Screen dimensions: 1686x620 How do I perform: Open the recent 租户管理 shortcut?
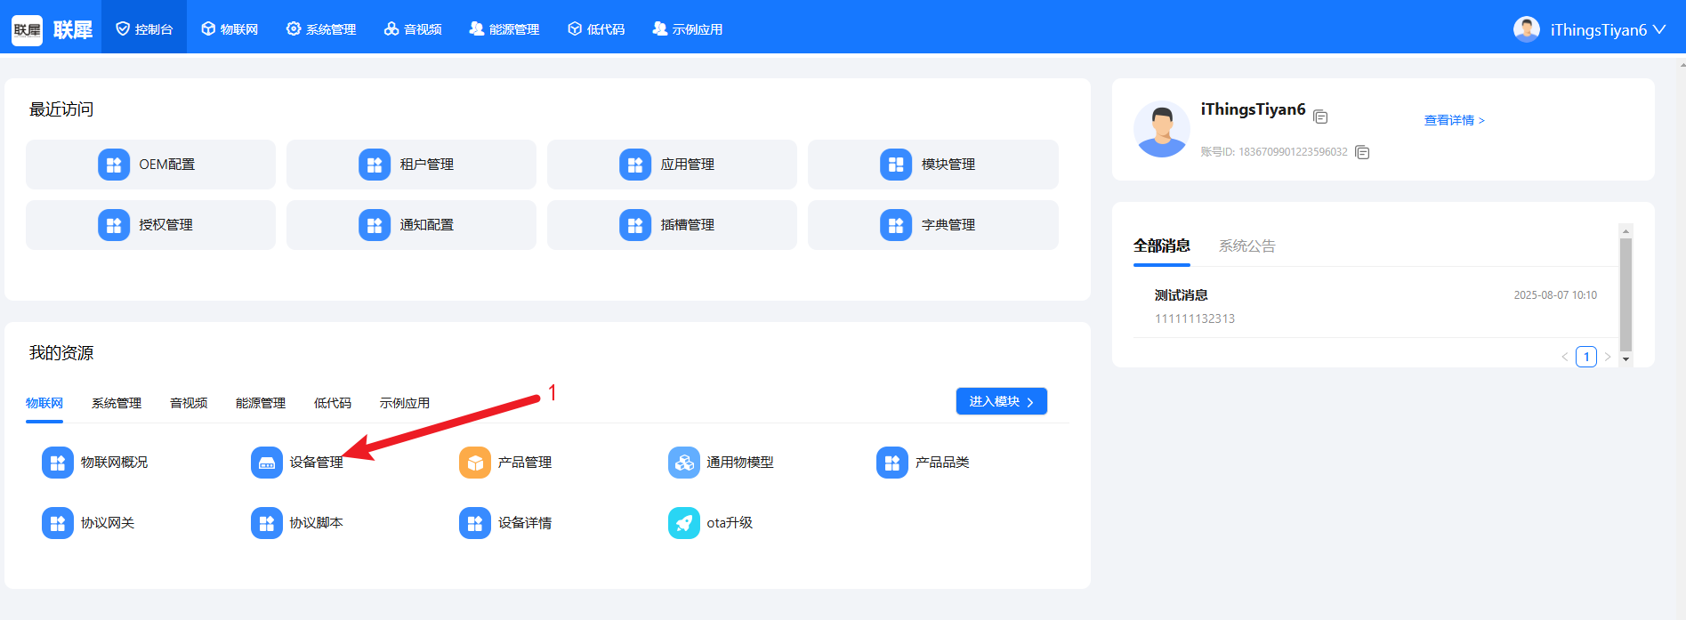(x=411, y=165)
